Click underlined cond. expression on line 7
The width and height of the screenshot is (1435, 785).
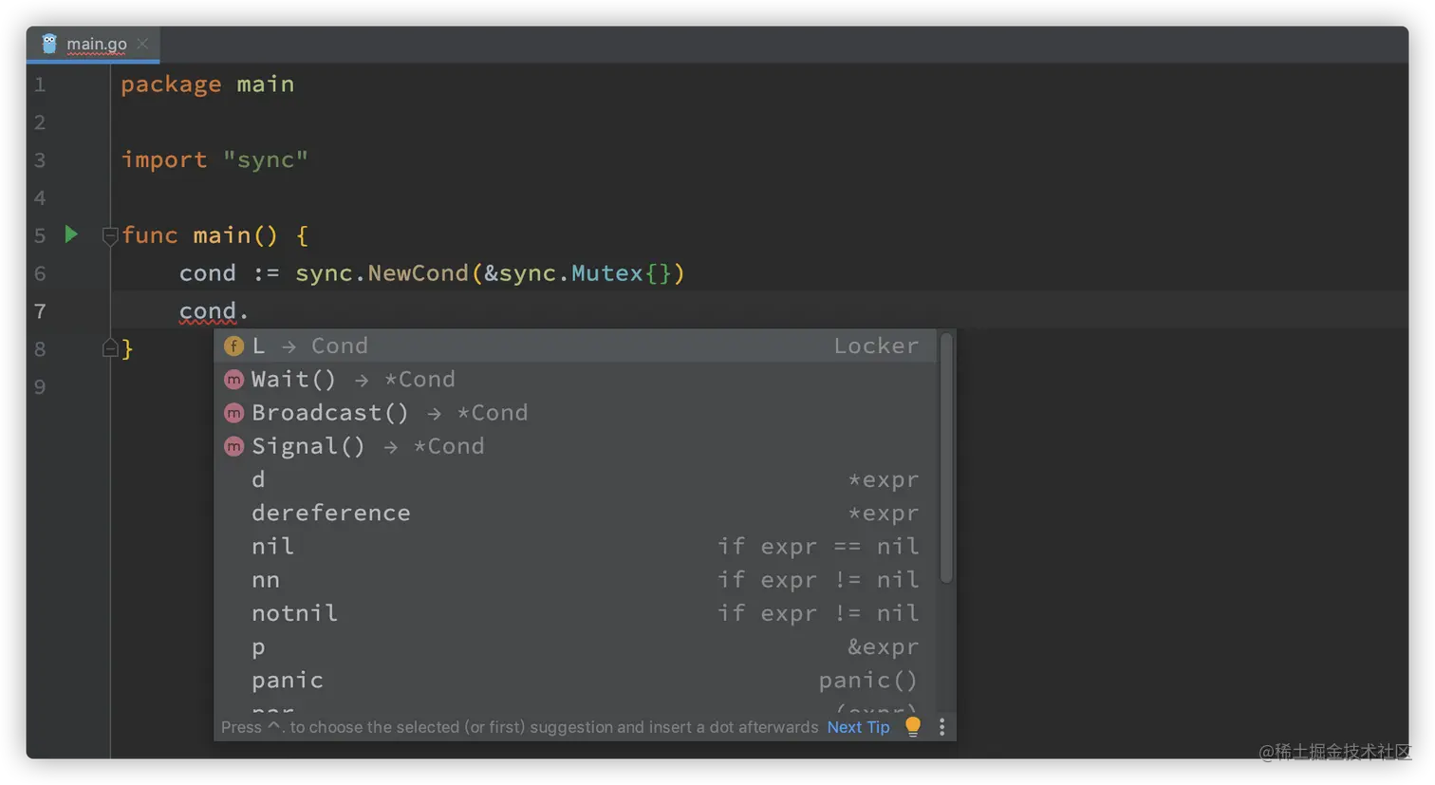point(214,311)
